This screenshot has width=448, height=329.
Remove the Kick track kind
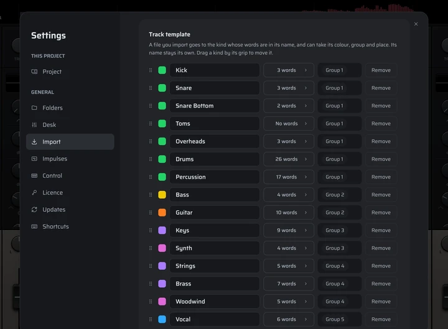click(381, 70)
